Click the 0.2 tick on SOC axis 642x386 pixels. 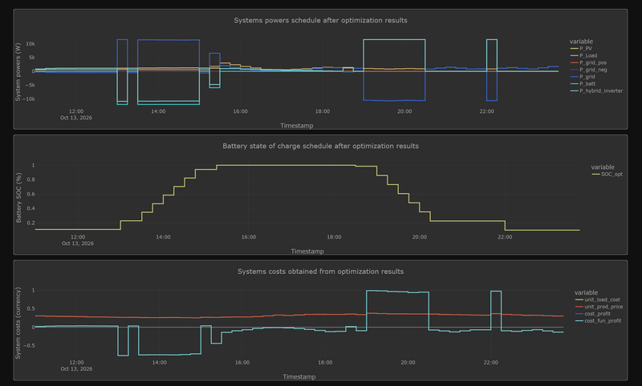[x=30, y=223]
